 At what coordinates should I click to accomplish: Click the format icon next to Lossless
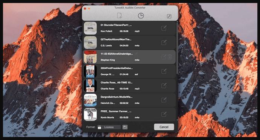pyautogui.click(x=99, y=127)
